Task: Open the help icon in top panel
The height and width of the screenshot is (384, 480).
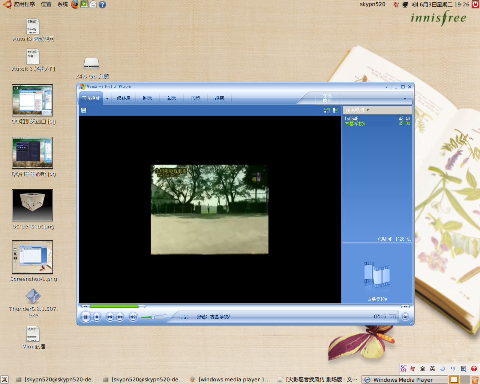Action: coord(102,4)
